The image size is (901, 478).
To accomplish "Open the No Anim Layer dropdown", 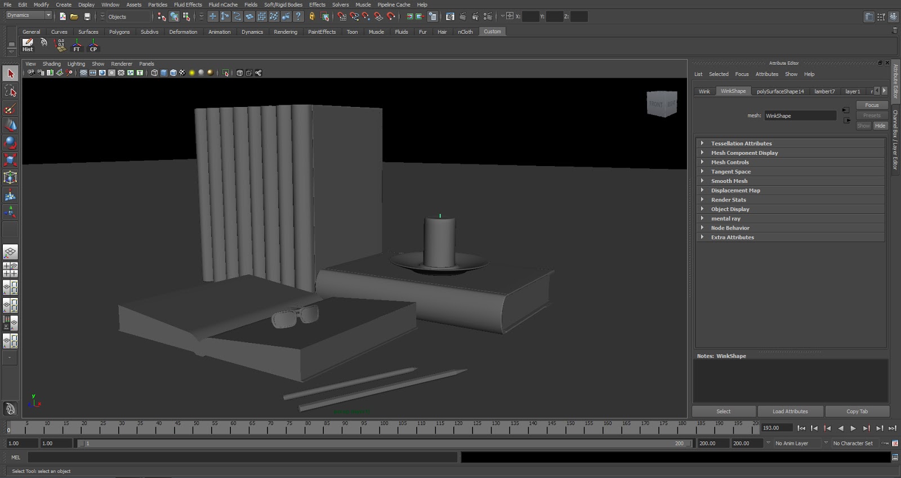I will pyautogui.click(x=797, y=443).
